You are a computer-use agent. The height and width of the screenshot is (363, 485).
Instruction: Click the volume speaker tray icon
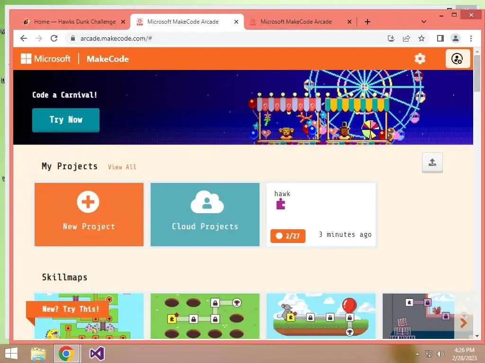(440, 354)
